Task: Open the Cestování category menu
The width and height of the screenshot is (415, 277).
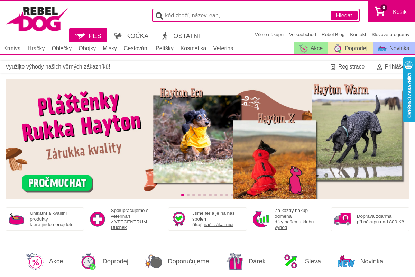Action: (x=136, y=48)
